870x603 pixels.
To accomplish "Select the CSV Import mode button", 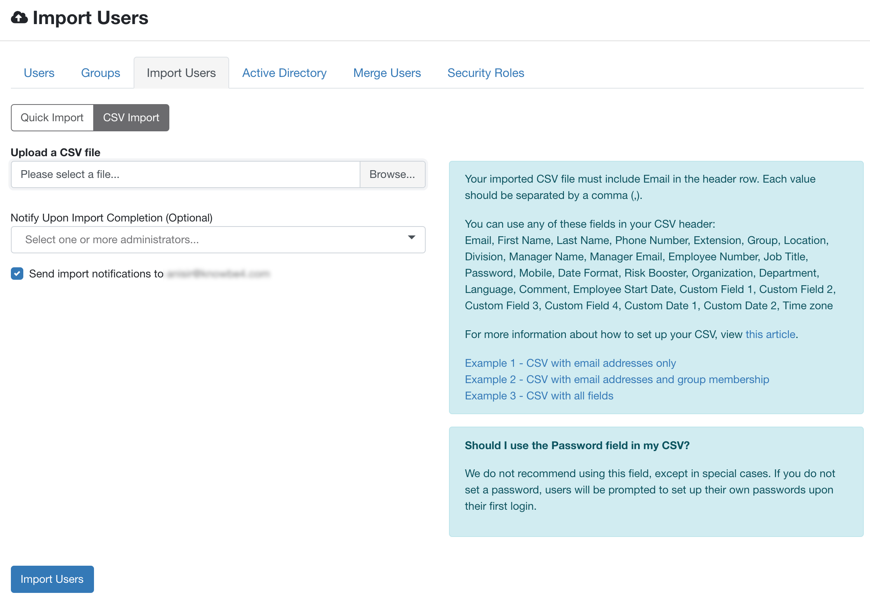I will pyautogui.click(x=131, y=118).
